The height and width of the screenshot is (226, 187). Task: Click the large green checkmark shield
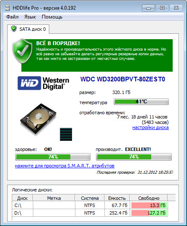point(22,51)
